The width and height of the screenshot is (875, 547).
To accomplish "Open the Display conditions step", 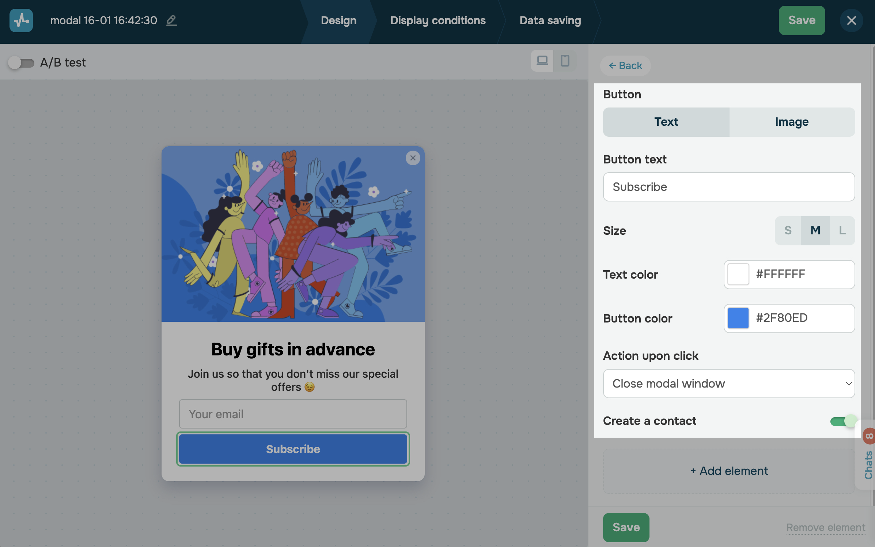I will pyautogui.click(x=438, y=20).
